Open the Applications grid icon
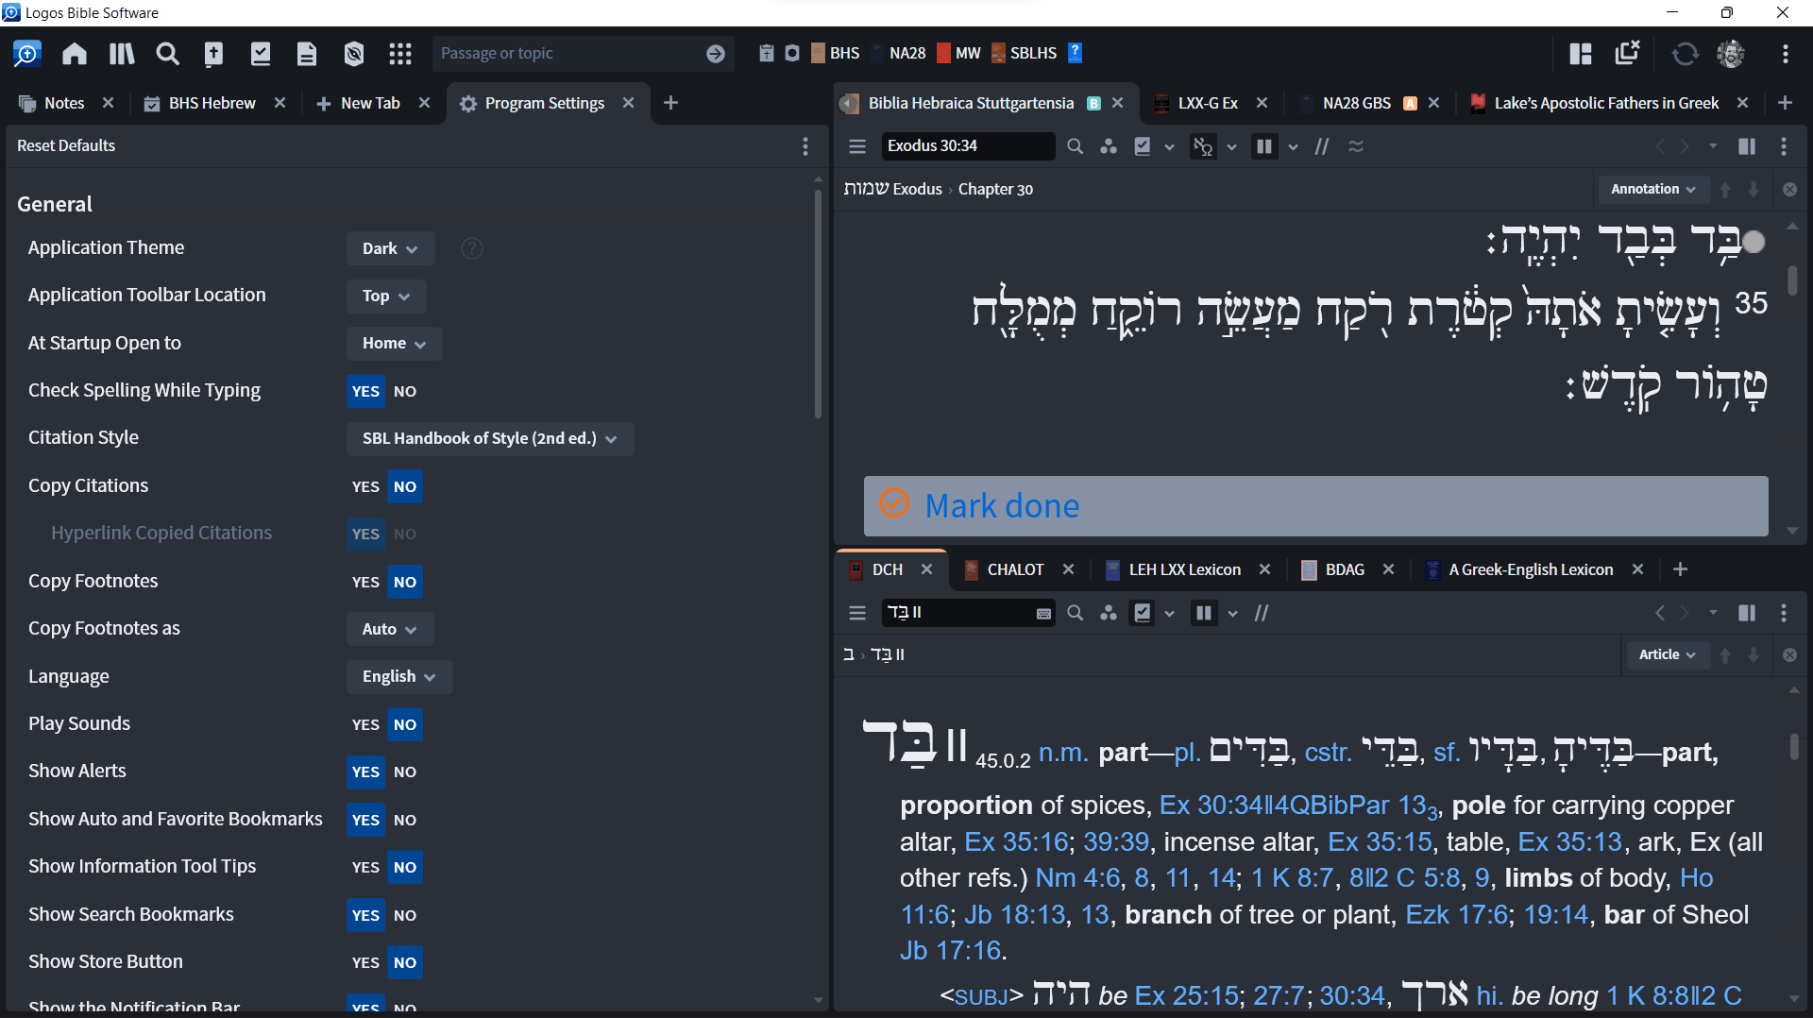Viewport: 1813px width, 1018px height. (x=400, y=54)
